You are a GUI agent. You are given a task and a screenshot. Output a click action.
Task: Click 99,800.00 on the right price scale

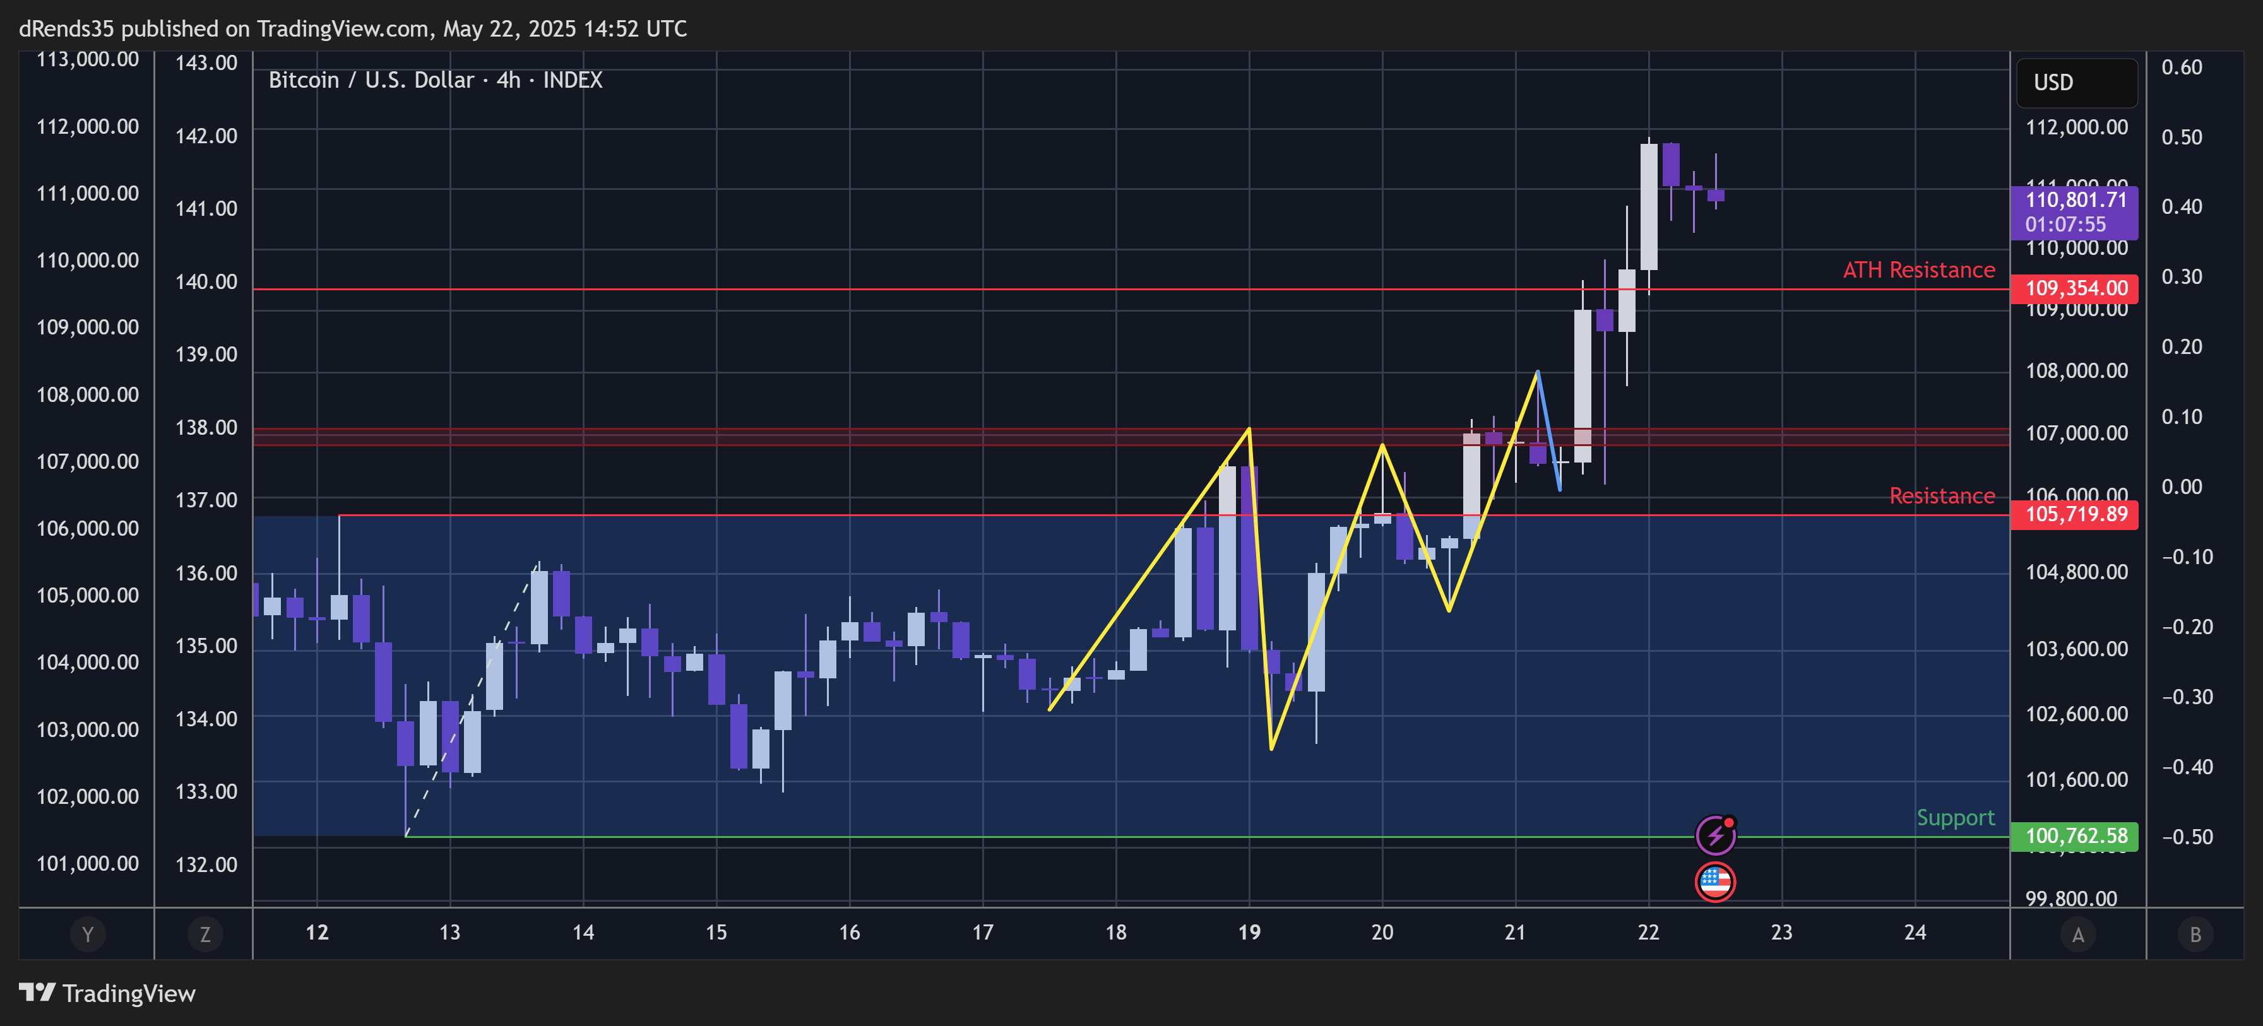2072,898
